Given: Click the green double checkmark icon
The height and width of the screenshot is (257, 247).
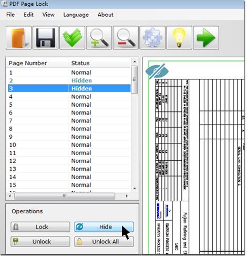Looking at the screenshot, I should tap(72, 38).
